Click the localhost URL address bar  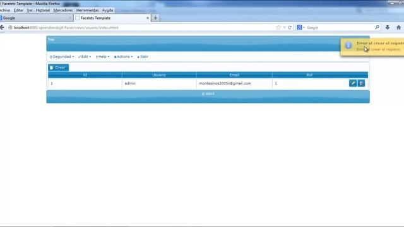pyautogui.click(x=141, y=28)
